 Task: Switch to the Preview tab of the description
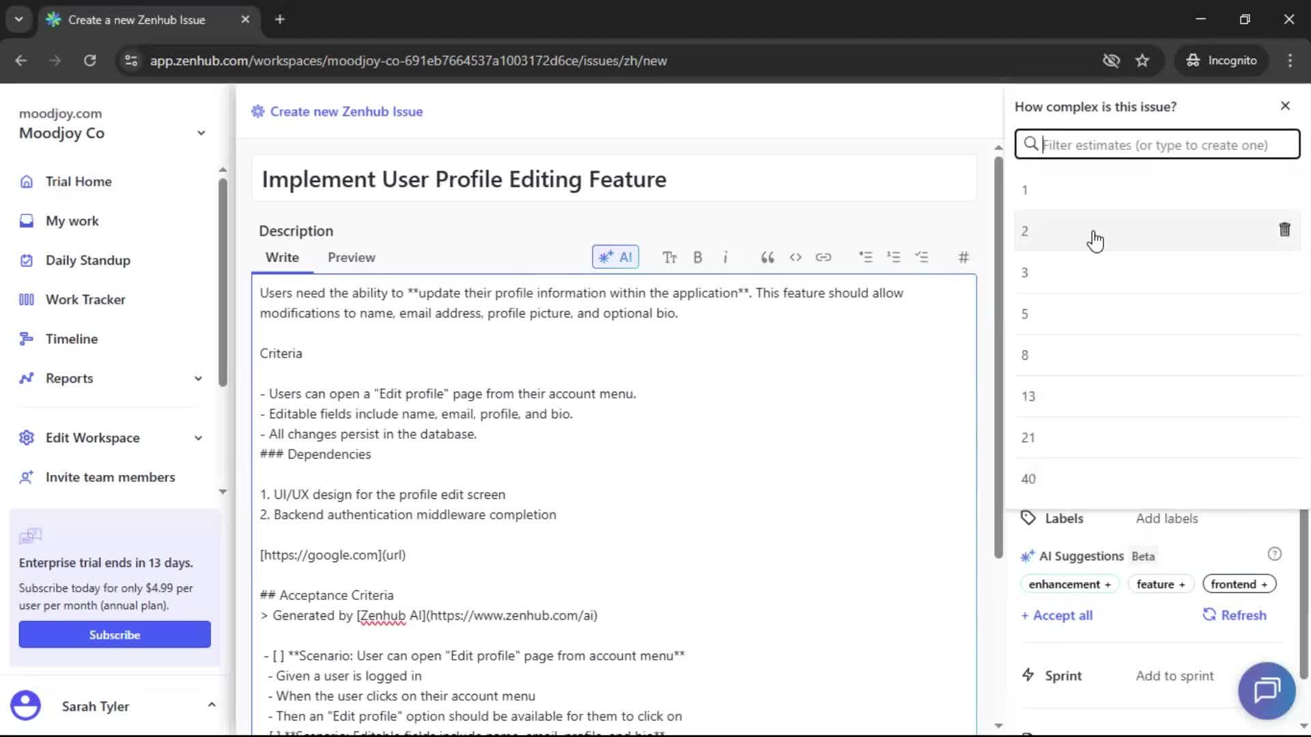pyautogui.click(x=352, y=257)
